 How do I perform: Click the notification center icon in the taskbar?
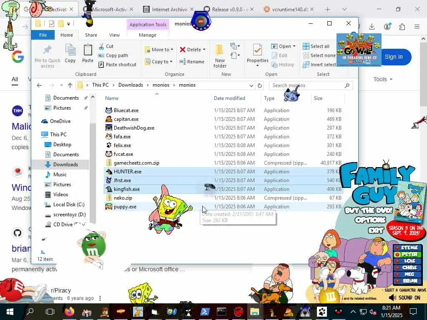(413, 311)
